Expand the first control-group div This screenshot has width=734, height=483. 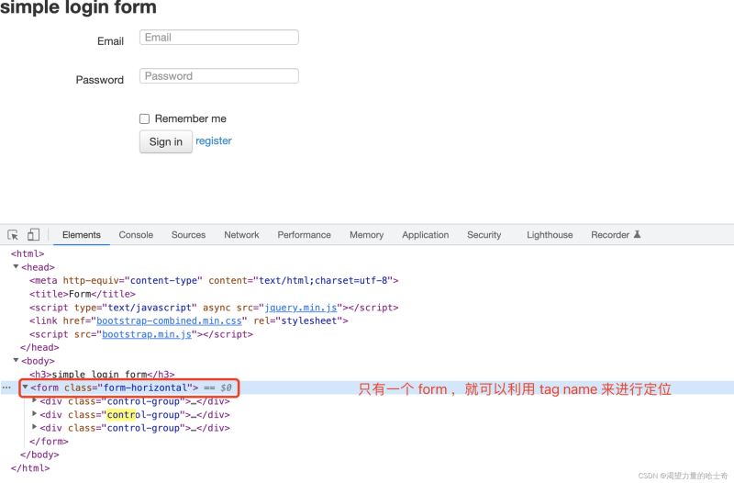(35, 400)
